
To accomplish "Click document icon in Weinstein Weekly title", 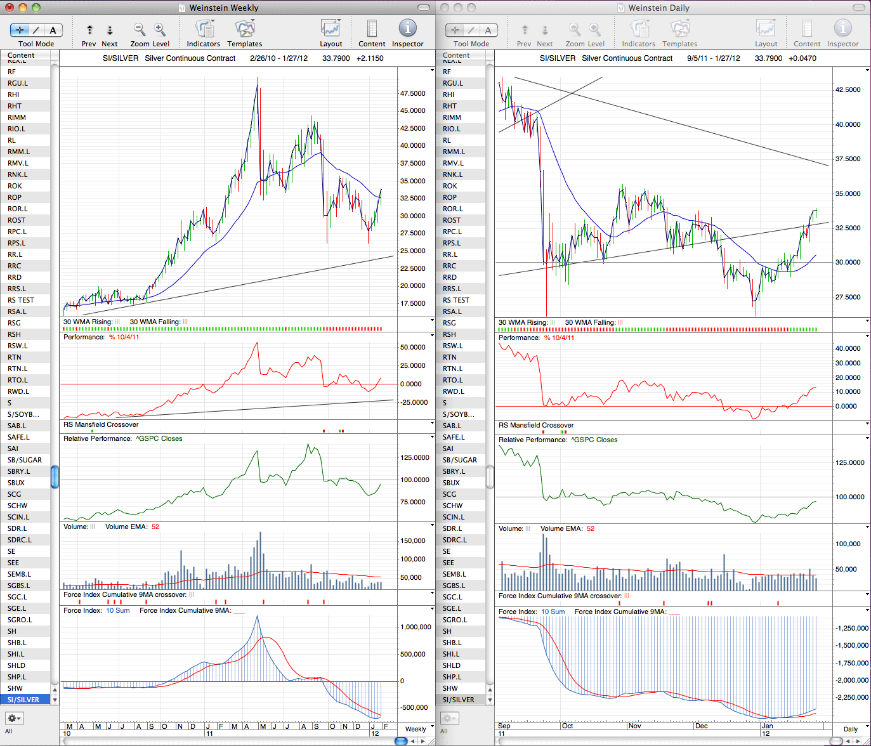I will tap(182, 8).
